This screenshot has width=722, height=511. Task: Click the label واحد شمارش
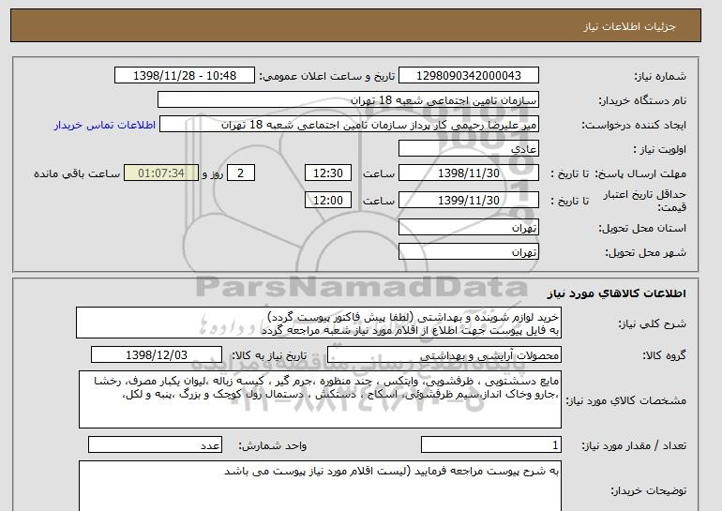(x=273, y=445)
